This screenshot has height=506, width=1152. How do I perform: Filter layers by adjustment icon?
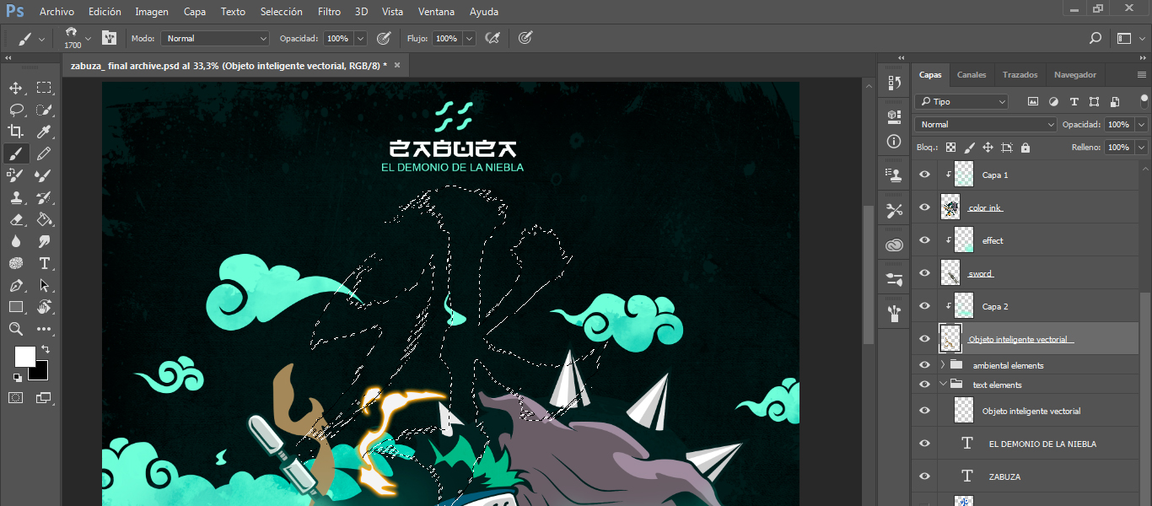[1053, 102]
